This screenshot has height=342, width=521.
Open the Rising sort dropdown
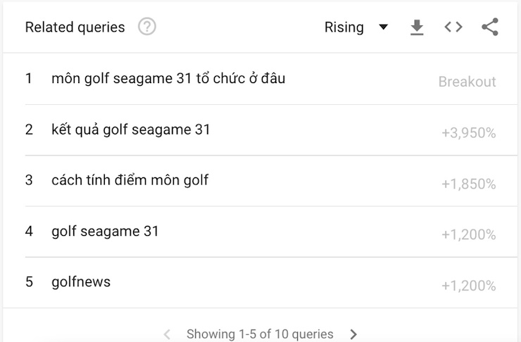click(x=356, y=27)
